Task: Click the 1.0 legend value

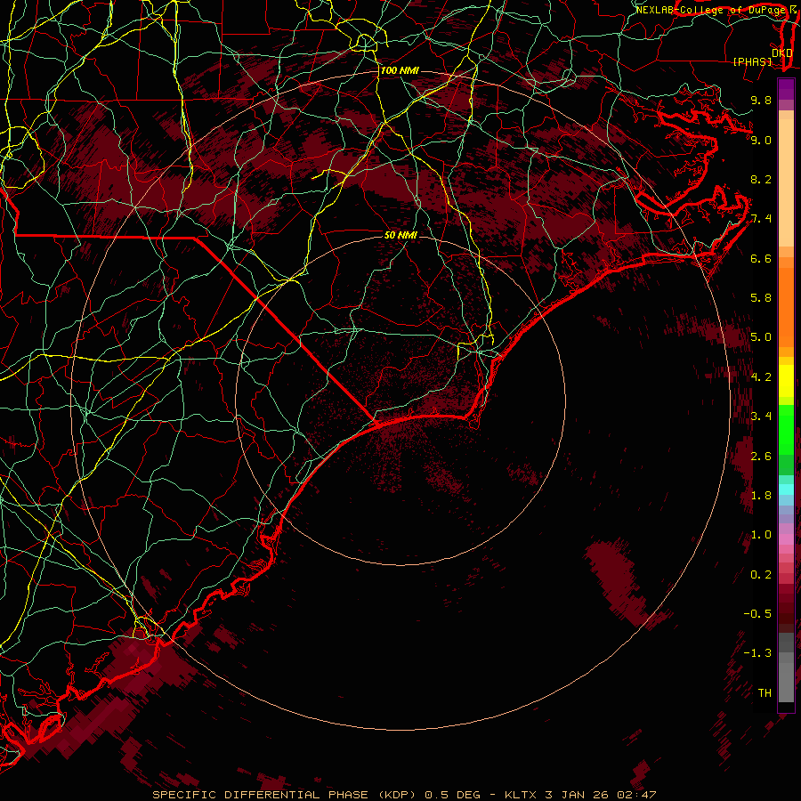Action: [x=761, y=535]
